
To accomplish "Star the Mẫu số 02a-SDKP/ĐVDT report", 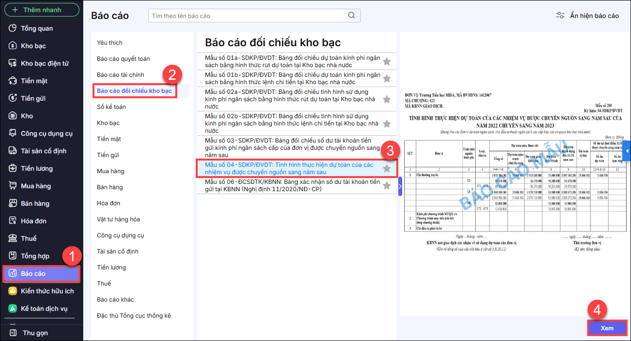I will click(387, 99).
